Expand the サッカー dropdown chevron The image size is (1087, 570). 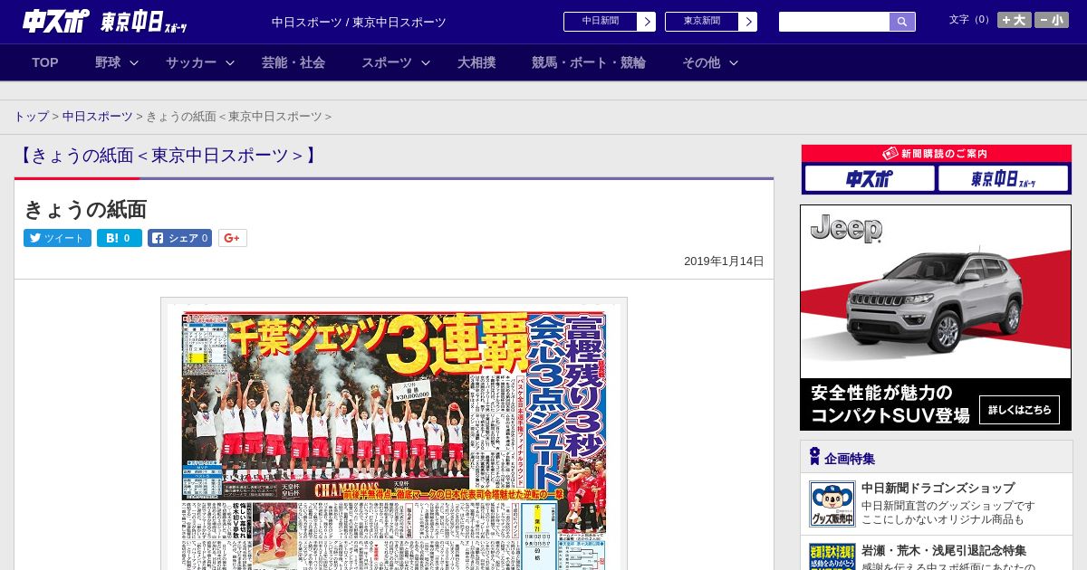230,62
